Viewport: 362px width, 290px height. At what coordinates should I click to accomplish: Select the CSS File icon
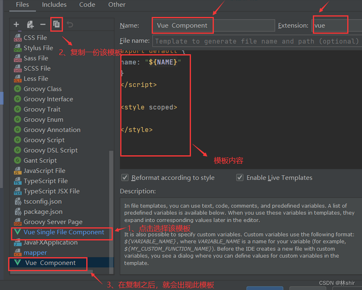point(18,38)
